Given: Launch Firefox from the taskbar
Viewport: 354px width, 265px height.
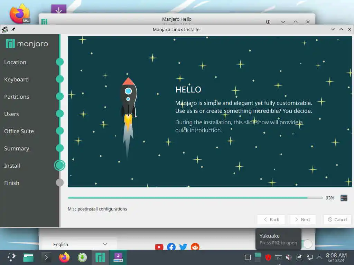Looking at the screenshot, I should pos(64,257).
